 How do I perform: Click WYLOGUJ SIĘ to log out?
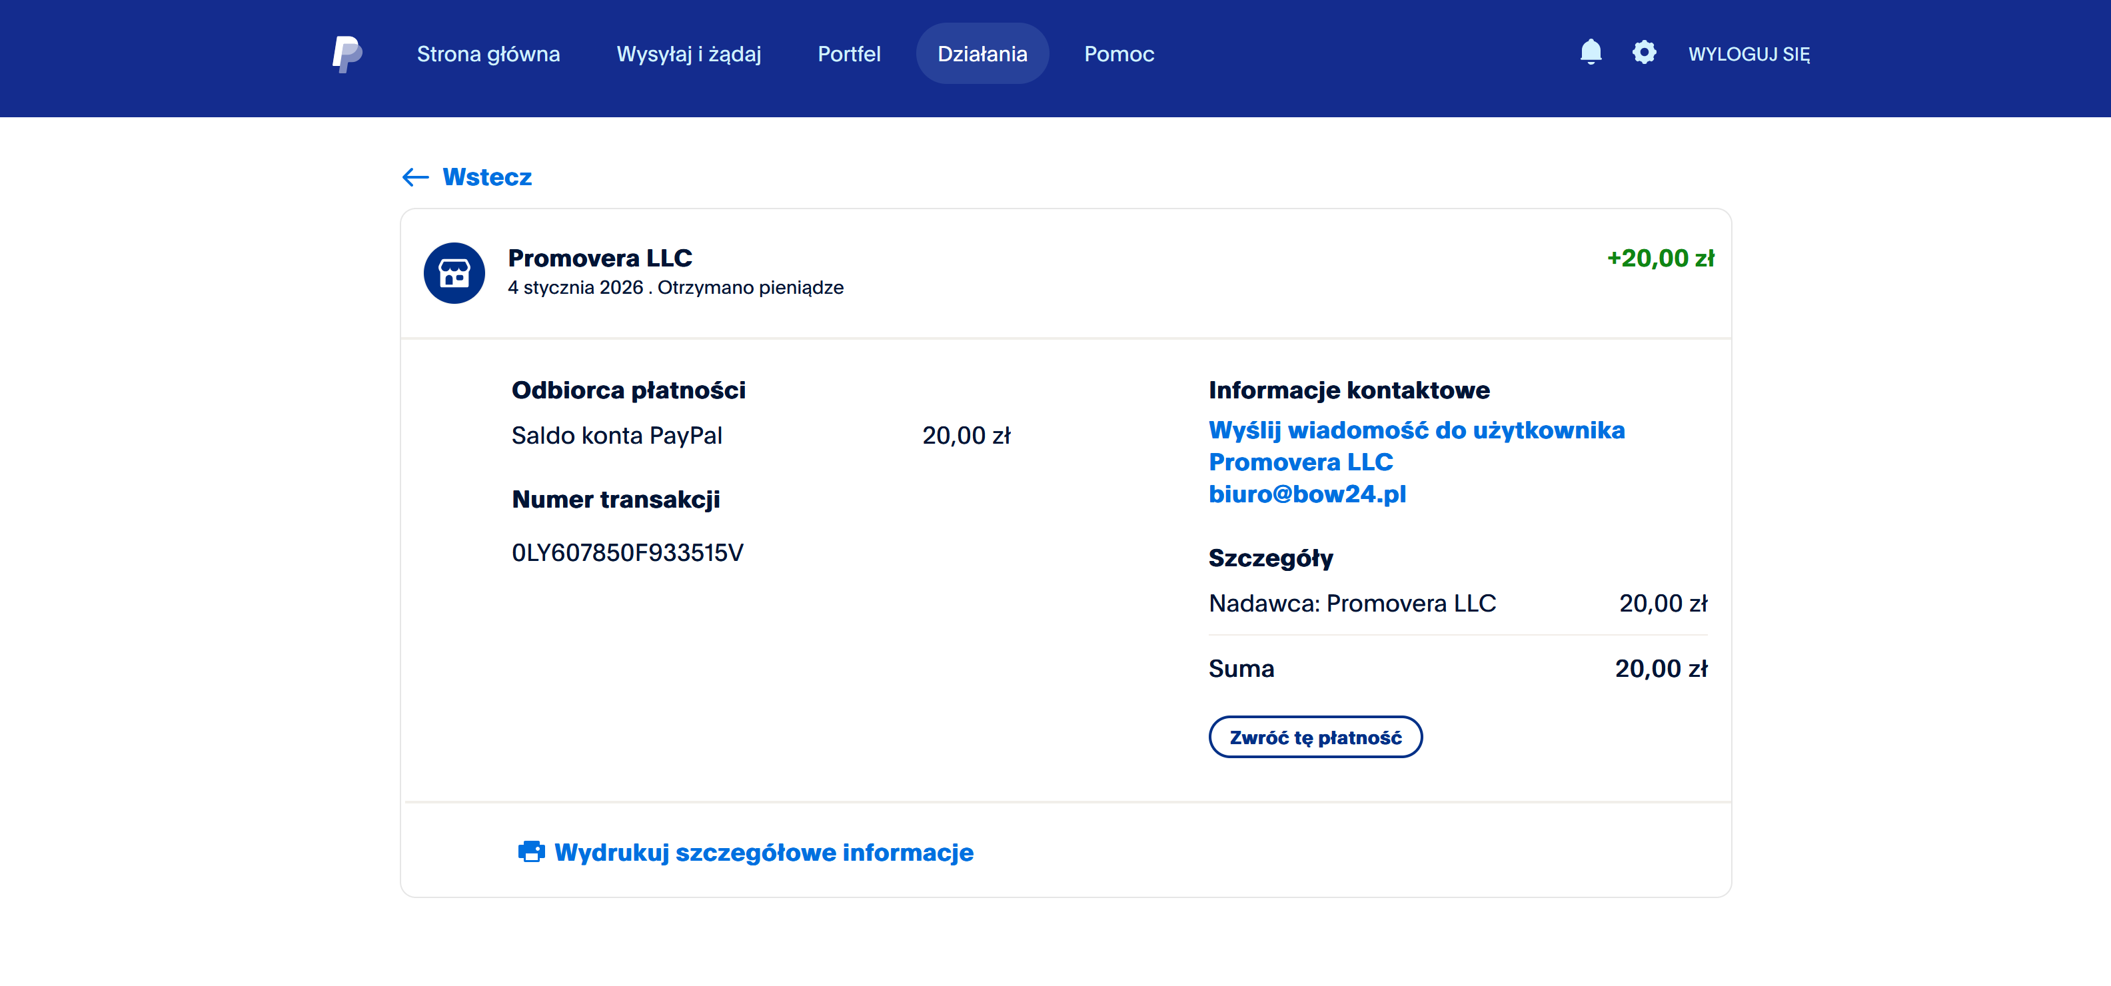[1749, 54]
